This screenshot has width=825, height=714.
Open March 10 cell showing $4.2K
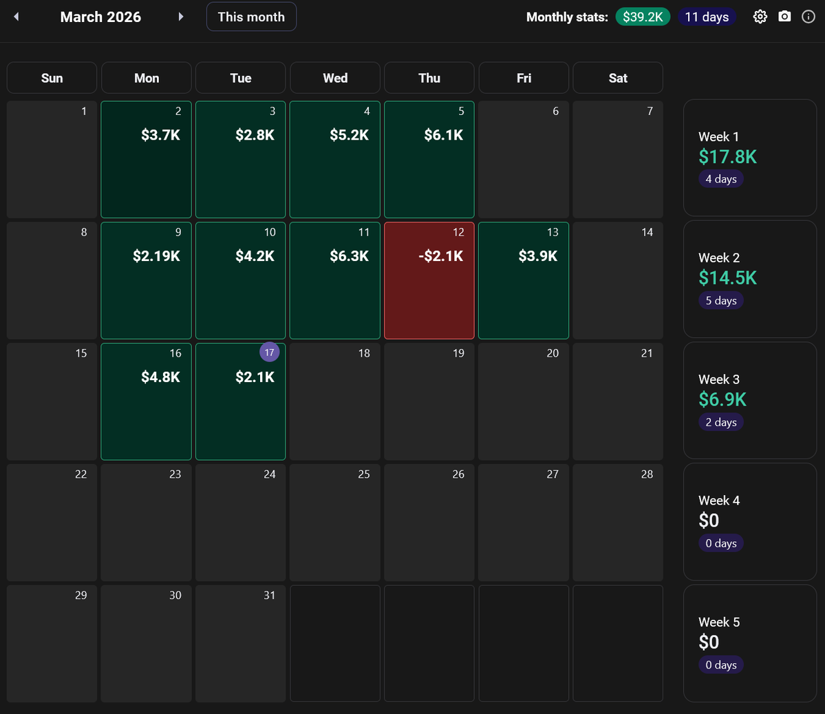tap(240, 281)
